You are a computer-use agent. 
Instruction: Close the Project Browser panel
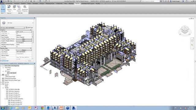pyautogui.click(x=35, y=64)
